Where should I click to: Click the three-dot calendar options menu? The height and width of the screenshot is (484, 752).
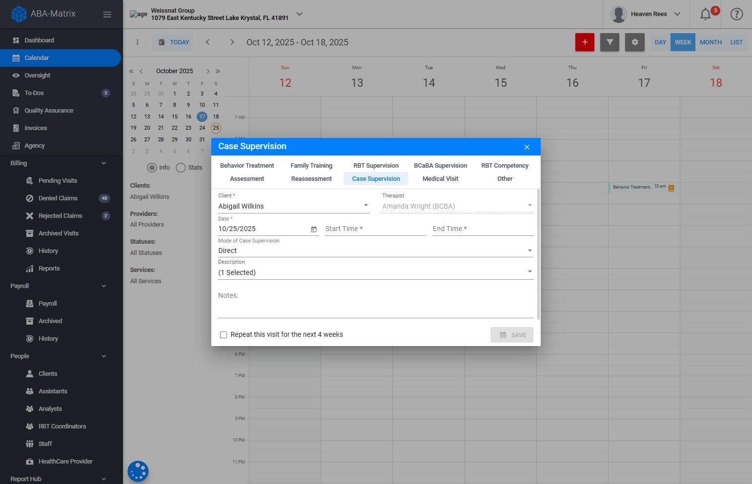(x=138, y=42)
